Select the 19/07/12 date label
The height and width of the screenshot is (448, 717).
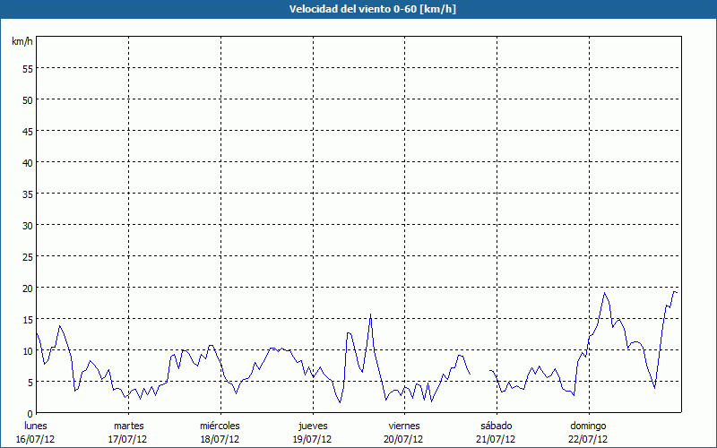(313, 439)
